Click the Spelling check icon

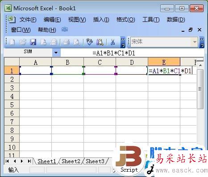click(x=89, y=42)
